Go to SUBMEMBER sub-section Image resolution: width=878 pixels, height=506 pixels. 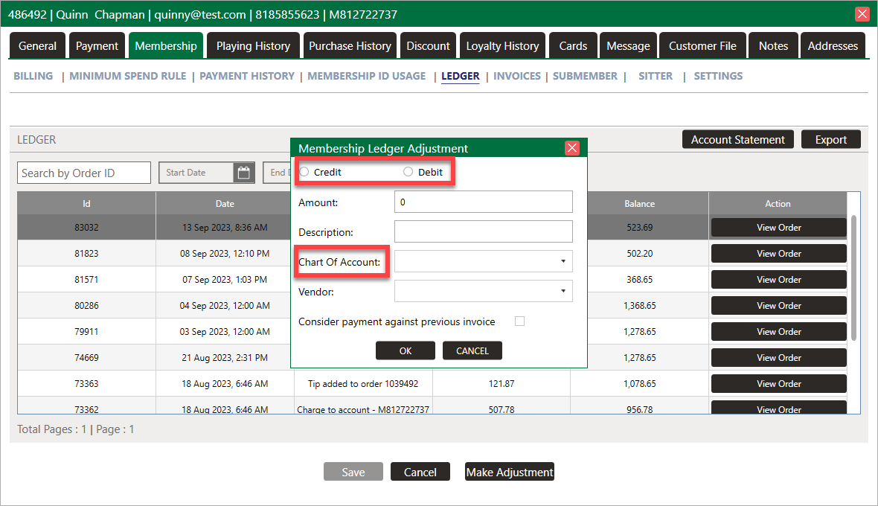click(585, 76)
